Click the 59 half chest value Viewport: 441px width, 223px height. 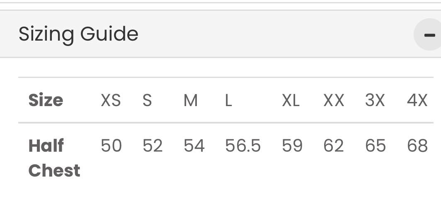(292, 146)
